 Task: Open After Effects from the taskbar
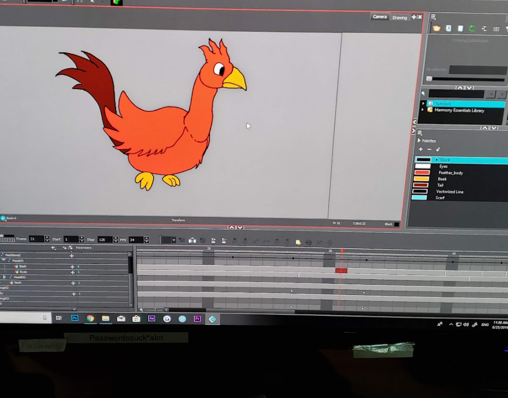point(151,319)
